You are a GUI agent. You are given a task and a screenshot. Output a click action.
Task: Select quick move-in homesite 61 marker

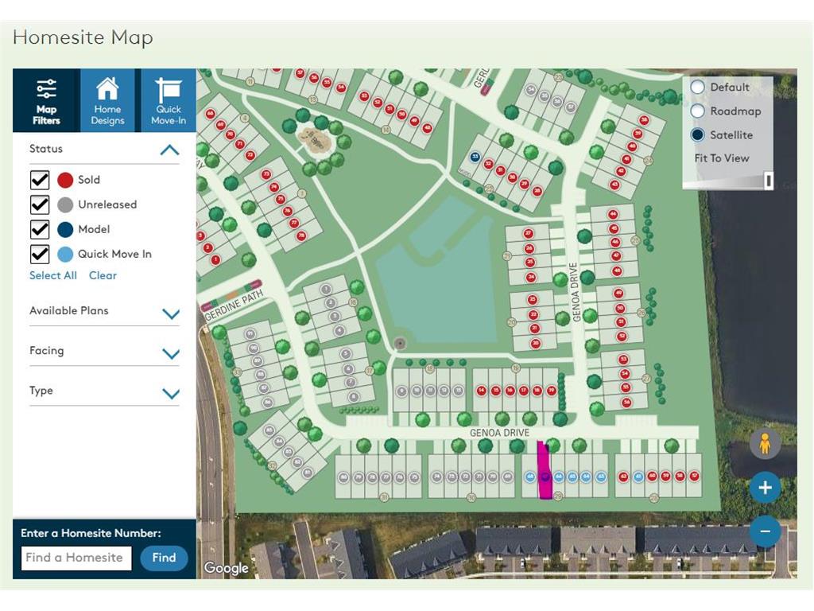tap(638, 477)
